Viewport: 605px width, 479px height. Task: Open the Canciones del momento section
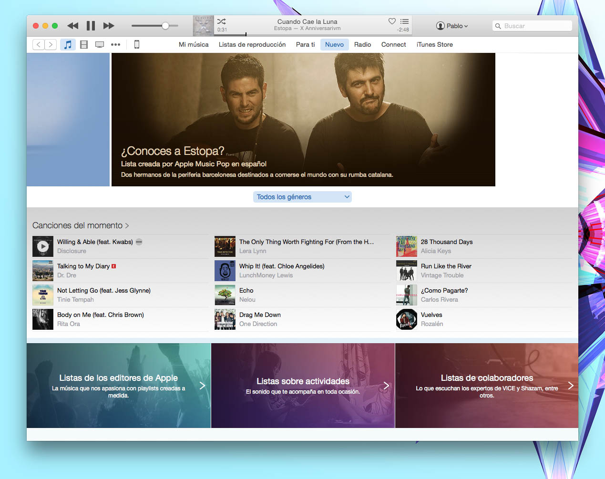pos(81,225)
